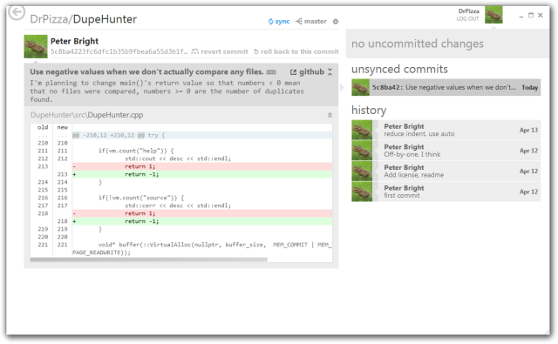Open the 'first commit' history entry
This screenshot has width=558, height=344.
click(x=446, y=192)
